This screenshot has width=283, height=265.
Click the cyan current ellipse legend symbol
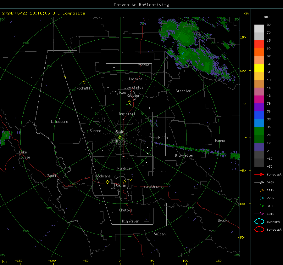click(259, 222)
